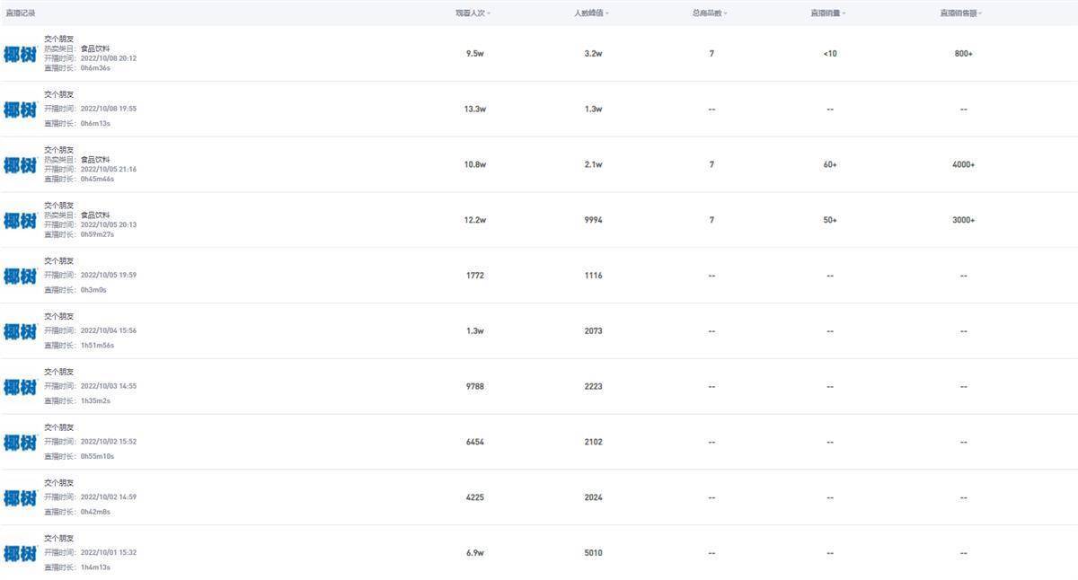Open 椰树 thumbnail for 2022/10/05 19:59 stream

click(20, 276)
